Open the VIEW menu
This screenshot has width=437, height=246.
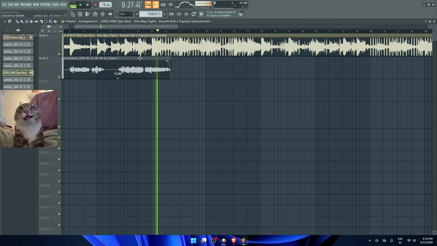click(x=36, y=5)
